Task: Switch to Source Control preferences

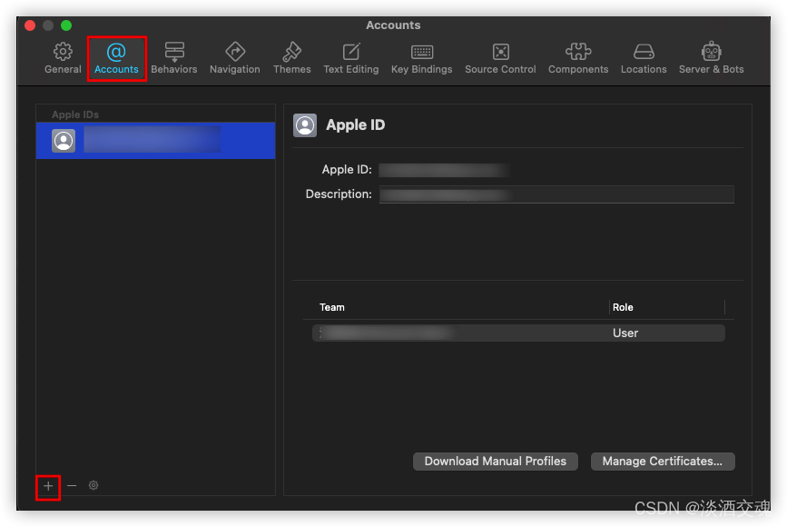Action: click(x=500, y=58)
